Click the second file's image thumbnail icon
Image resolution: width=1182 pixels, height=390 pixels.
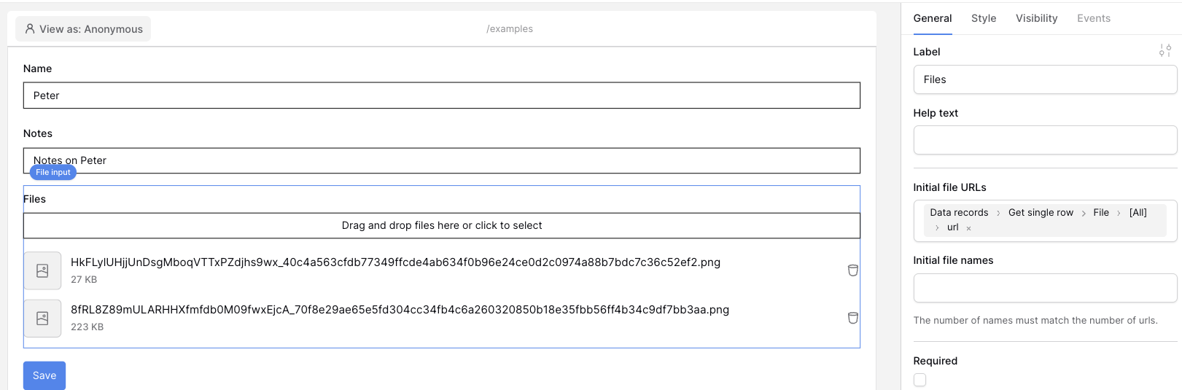pos(42,319)
